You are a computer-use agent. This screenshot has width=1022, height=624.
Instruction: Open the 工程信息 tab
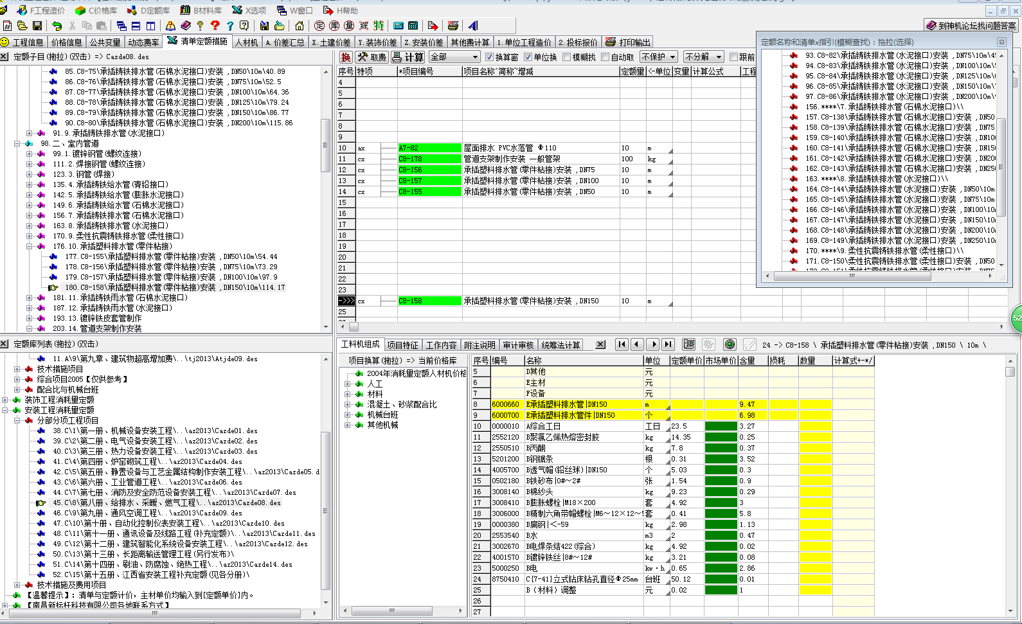coord(22,42)
